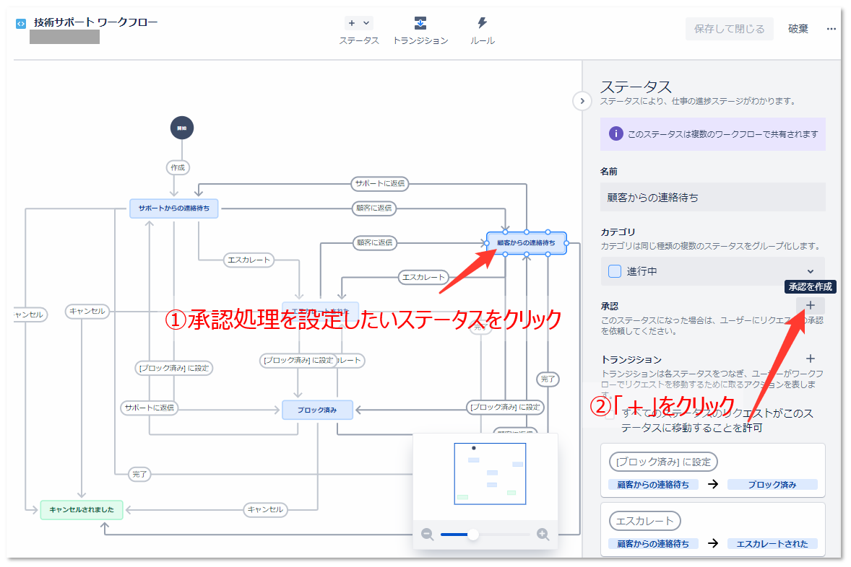The image size is (851, 567).
Task: Click the 名前 field showing 顧客からの連絡待ち
Action: 712,196
